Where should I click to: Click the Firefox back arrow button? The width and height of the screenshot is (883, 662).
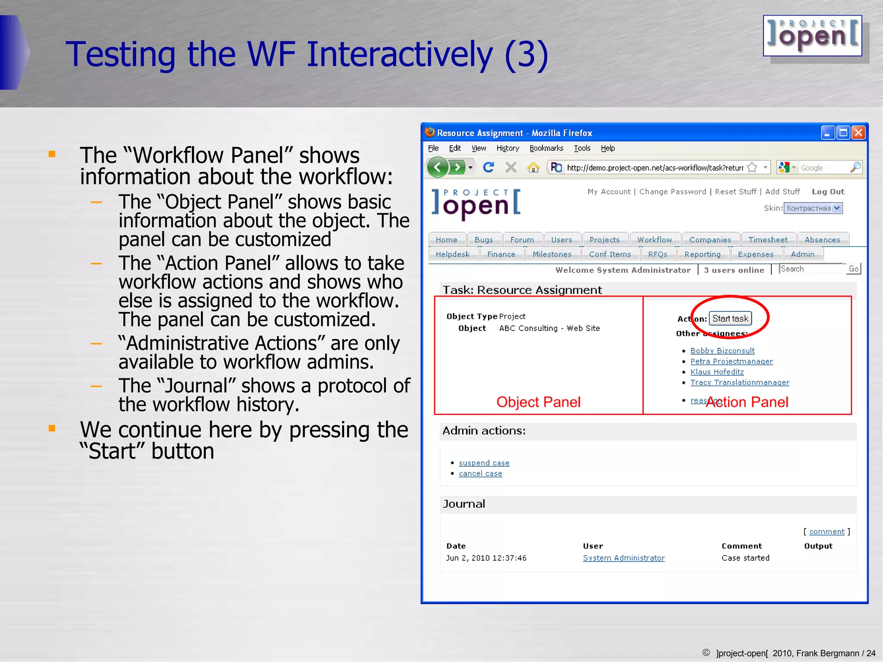438,167
